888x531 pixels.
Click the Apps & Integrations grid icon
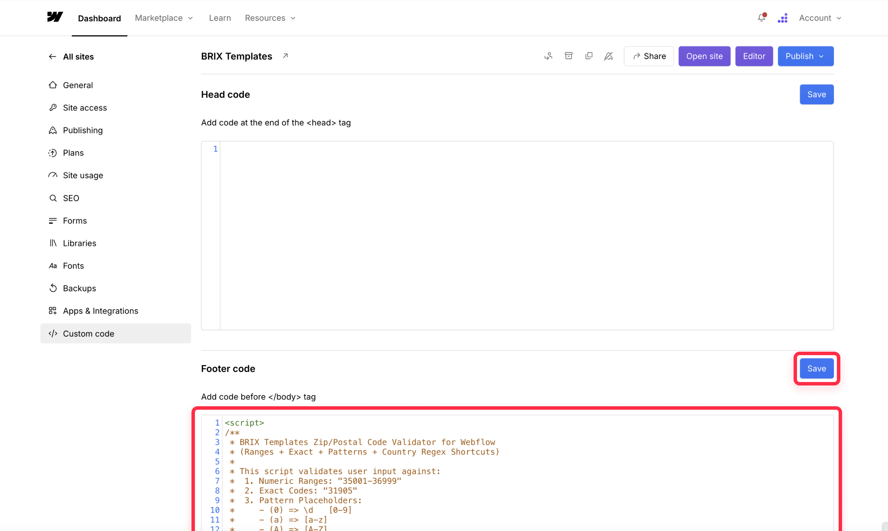tap(53, 311)
